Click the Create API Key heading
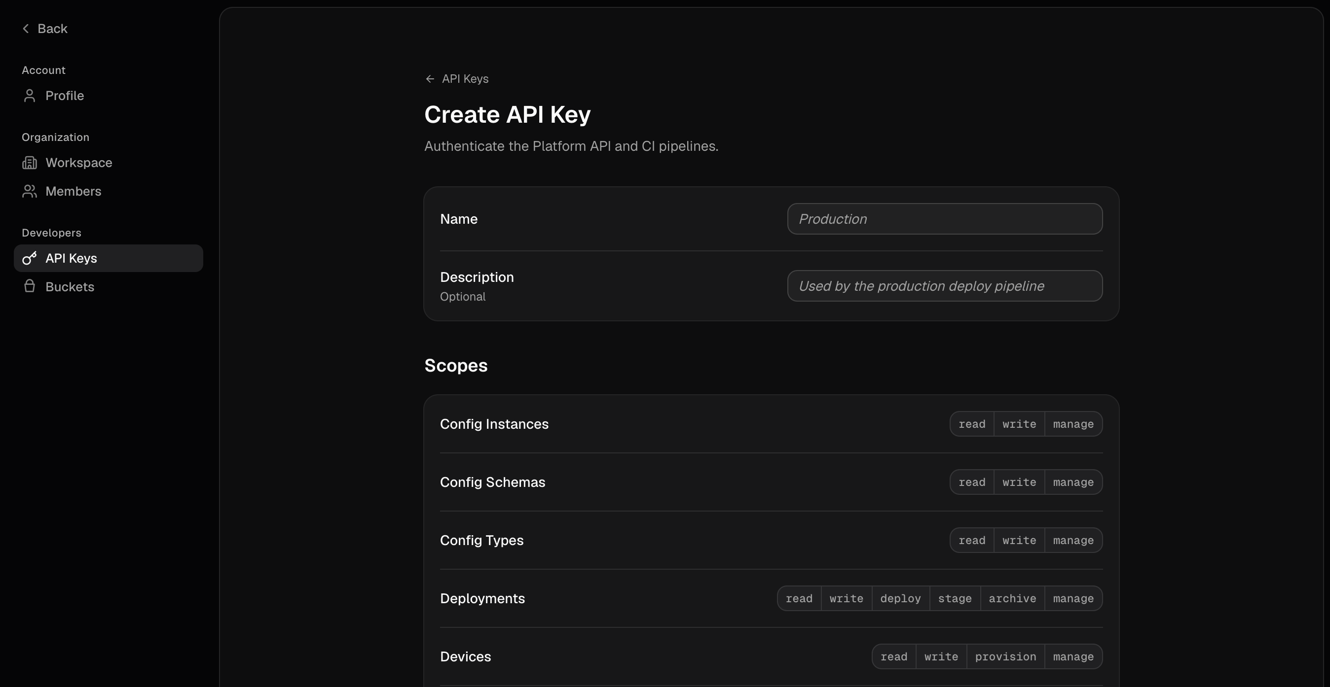 (x=507, y=114)
